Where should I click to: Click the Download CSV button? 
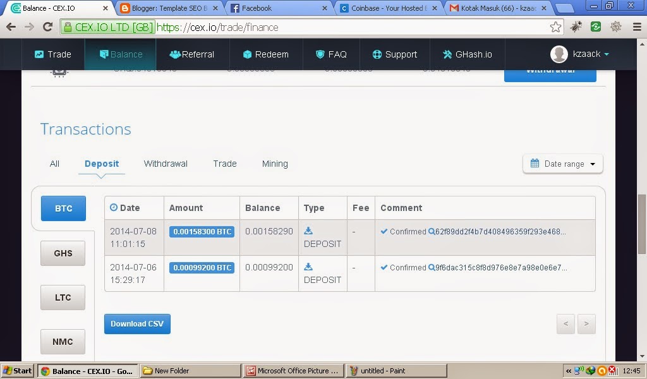137,324
